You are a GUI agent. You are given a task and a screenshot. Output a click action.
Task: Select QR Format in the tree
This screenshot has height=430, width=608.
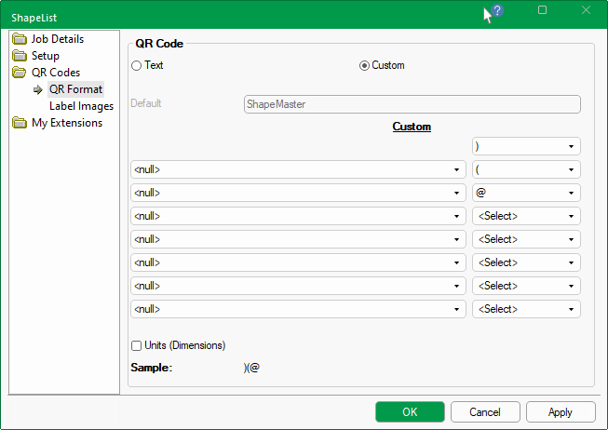coord(75,89)
